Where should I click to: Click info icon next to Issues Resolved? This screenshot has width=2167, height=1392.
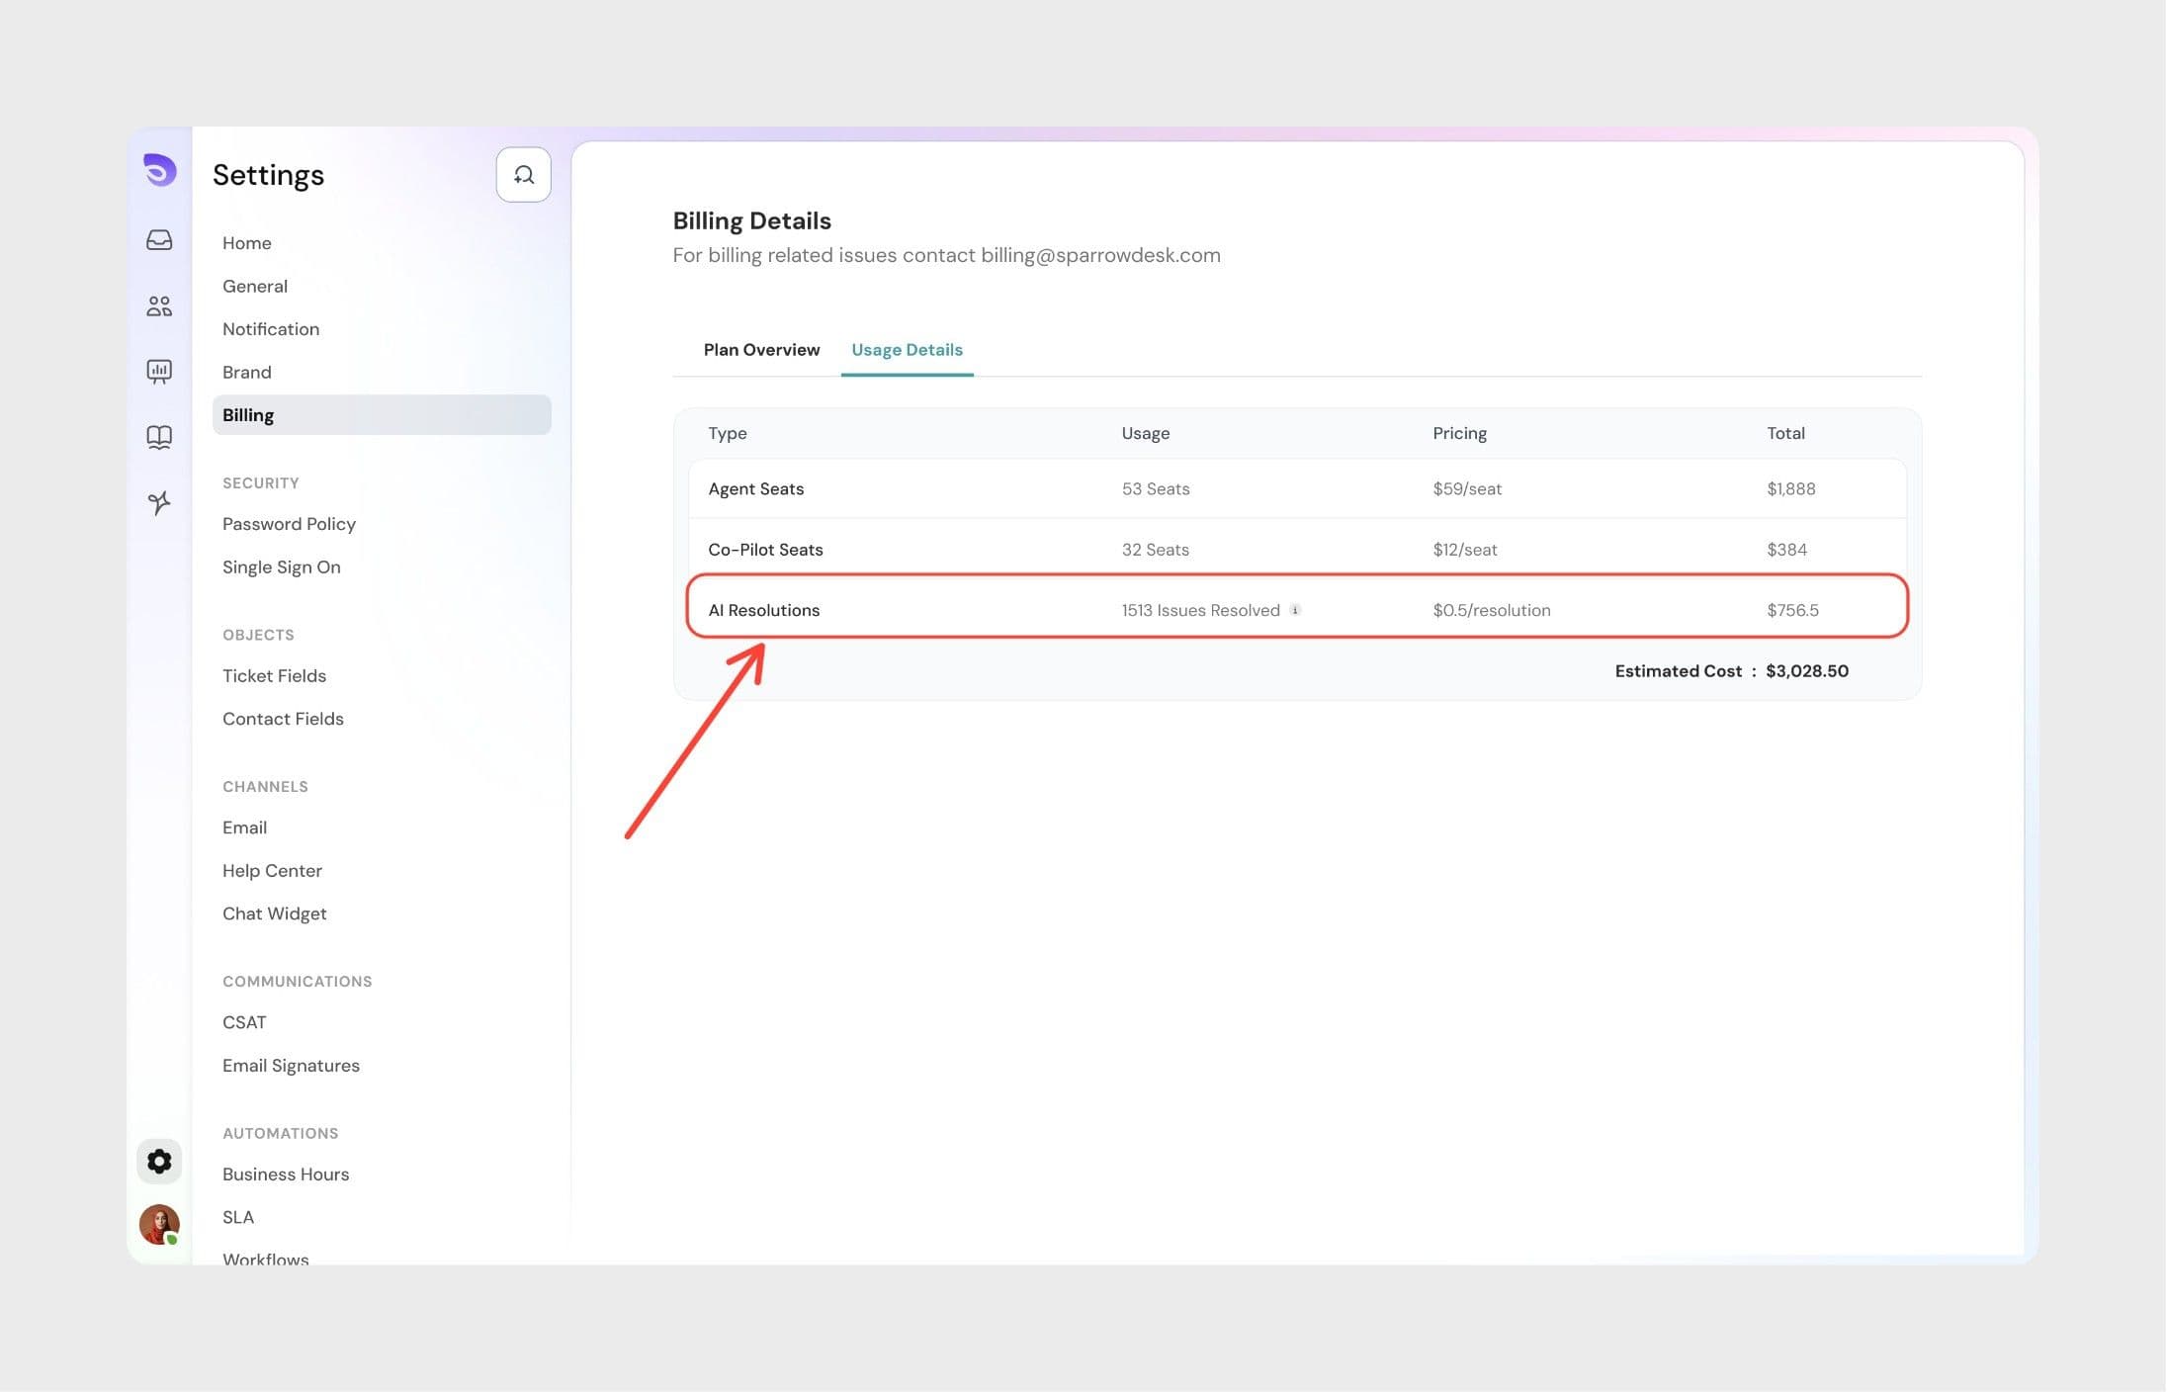coord(1295,610)
